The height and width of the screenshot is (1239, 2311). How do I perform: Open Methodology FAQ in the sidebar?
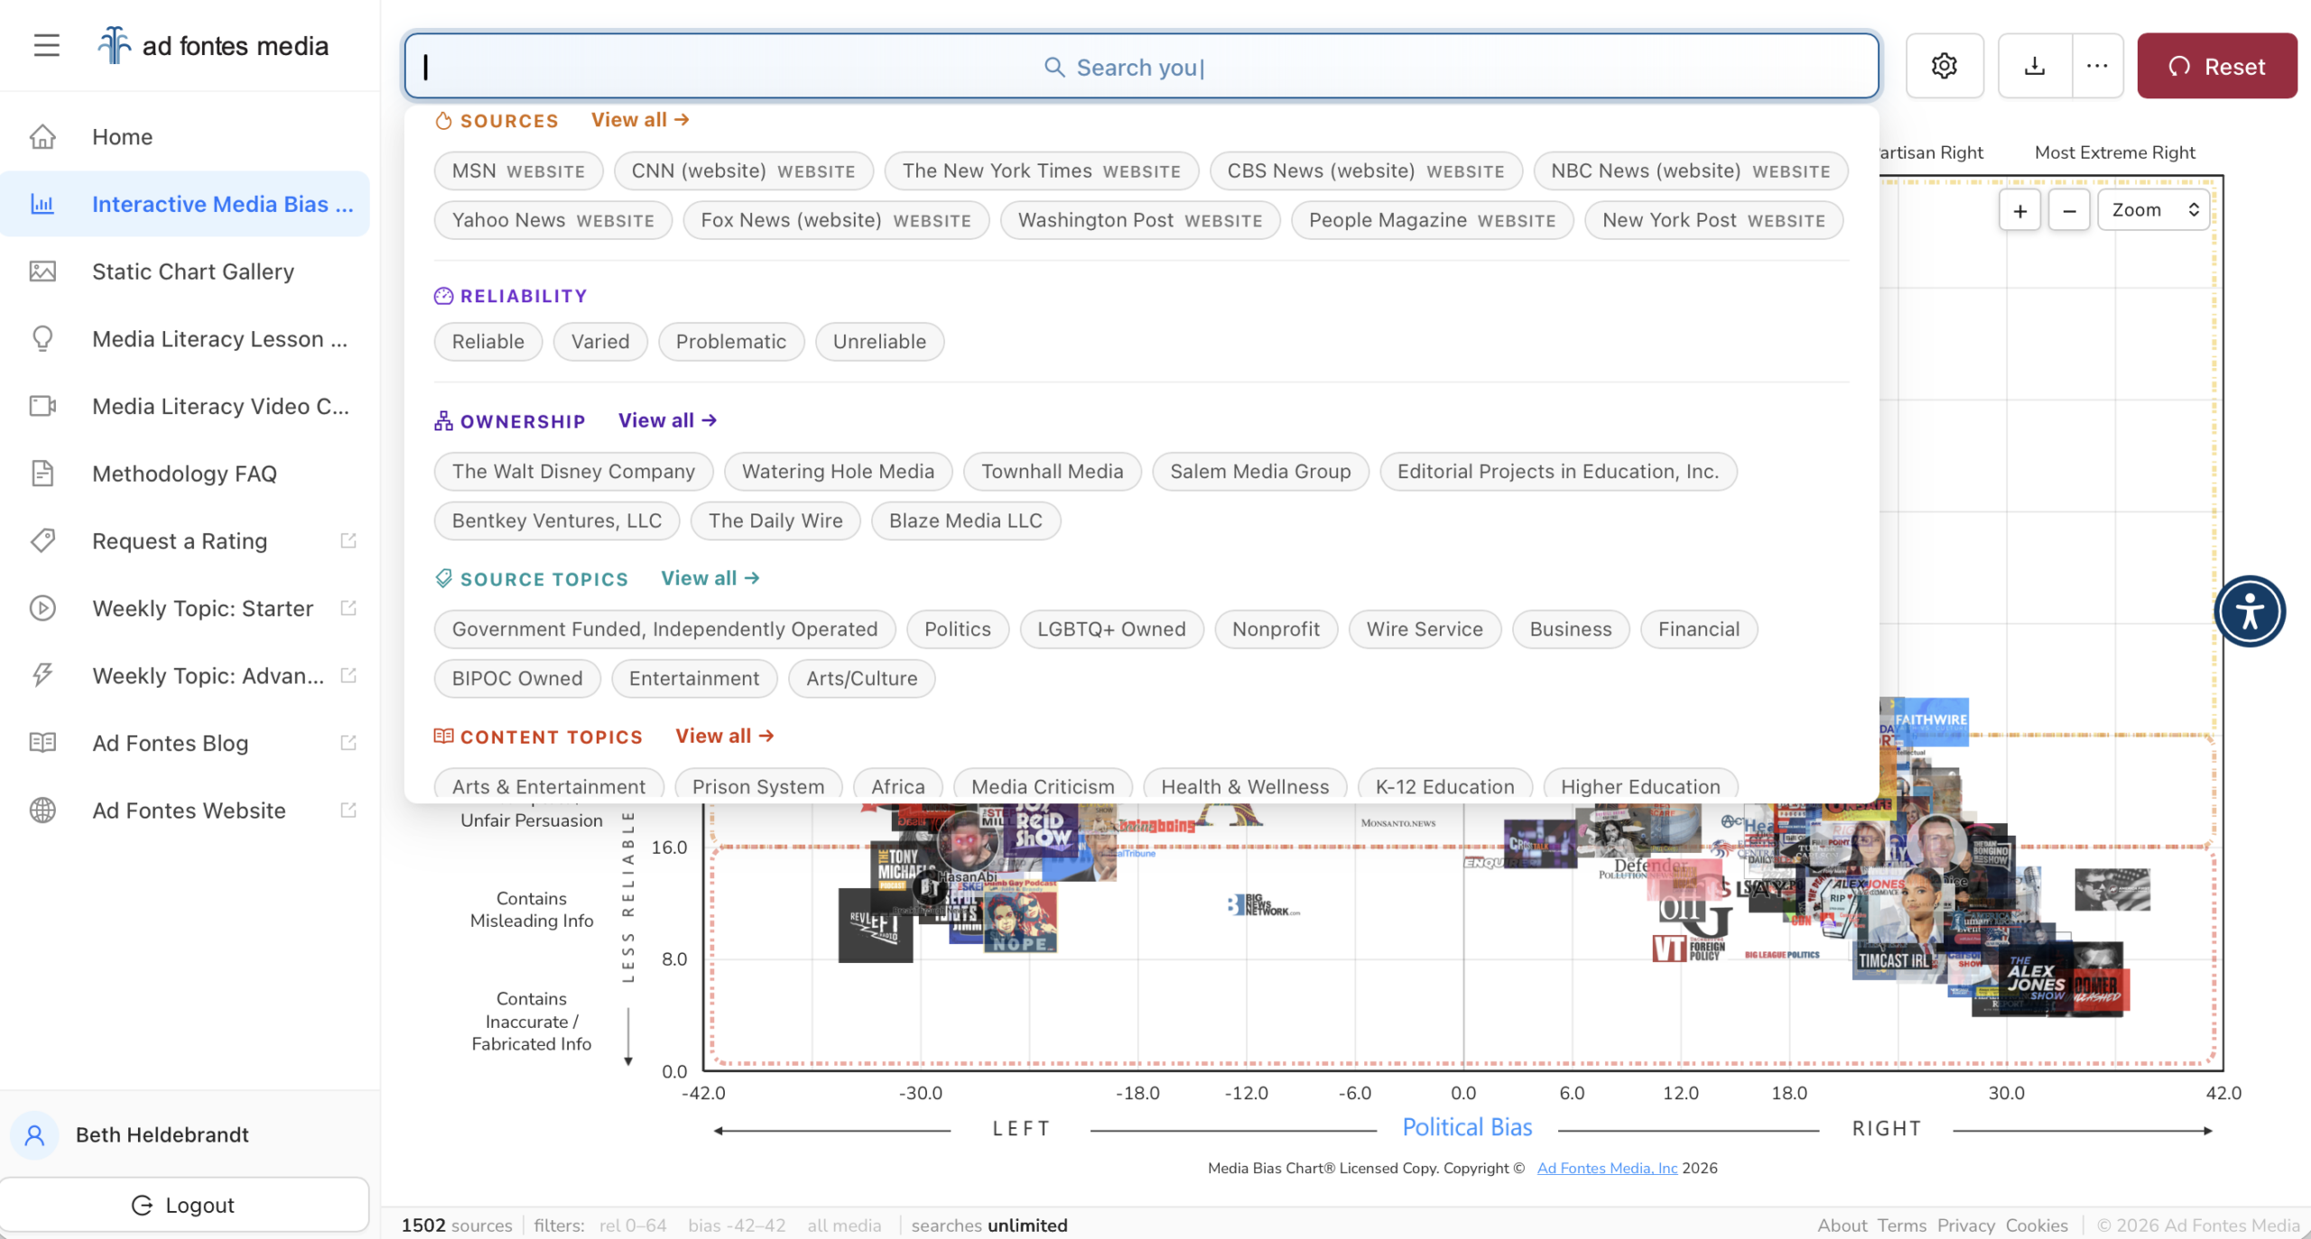(x=185, y=474)
